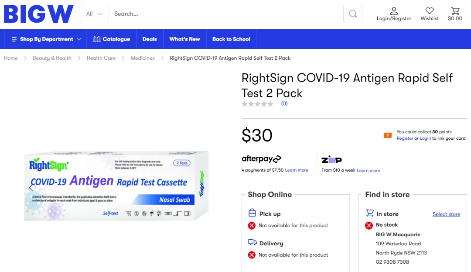Click the Register link for rewards
This screenshot has height=272, width=471.
(x=405, y=138)
